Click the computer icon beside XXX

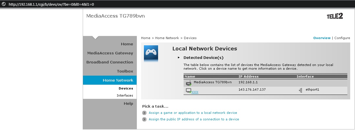[189, 91]
